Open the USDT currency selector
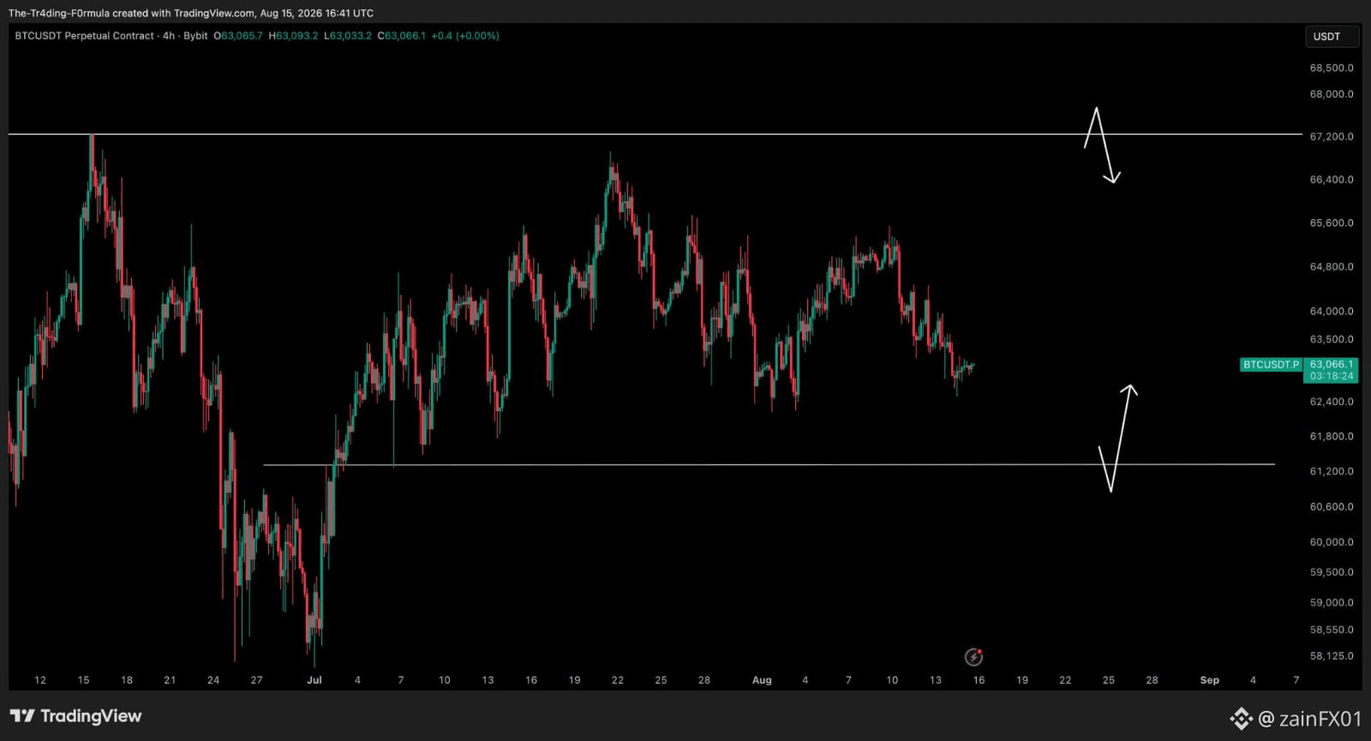The height and width of the screenshot is (741, 1371). pyautogui.click(x=1332, y=36)
